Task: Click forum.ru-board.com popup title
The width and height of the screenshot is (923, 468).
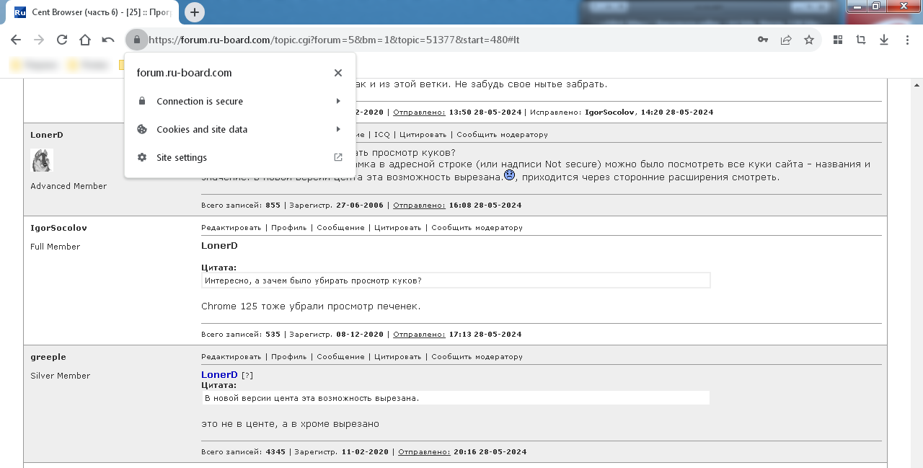Action: [184, 73]
